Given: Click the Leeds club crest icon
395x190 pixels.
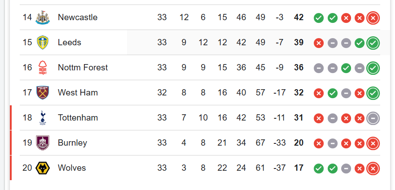Looking at the screenshot, I should click(43, 43).
